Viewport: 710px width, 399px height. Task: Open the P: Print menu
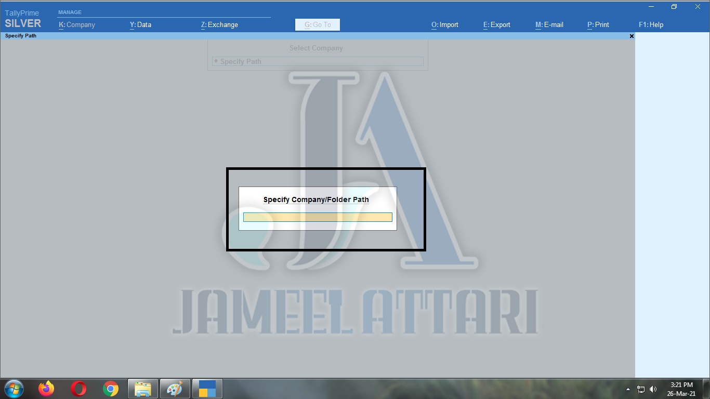pyautogui.click(x=598, y=24)
